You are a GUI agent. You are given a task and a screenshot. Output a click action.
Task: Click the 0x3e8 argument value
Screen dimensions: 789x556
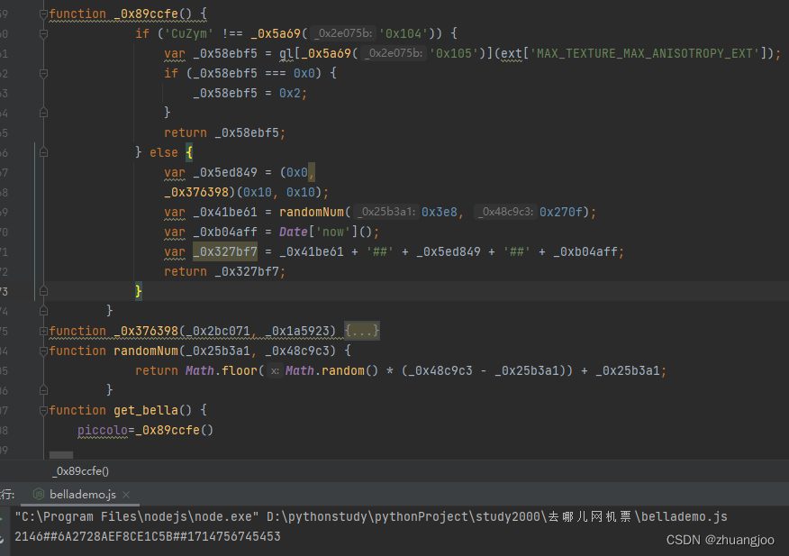pos(440,212)
